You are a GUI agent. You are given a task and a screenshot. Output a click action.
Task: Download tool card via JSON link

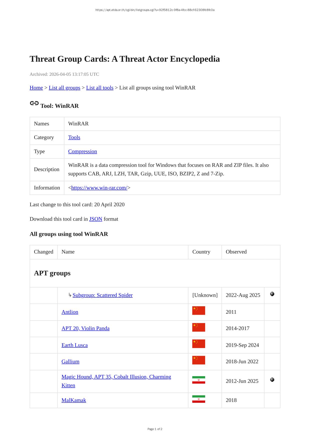tap(96, 219)
